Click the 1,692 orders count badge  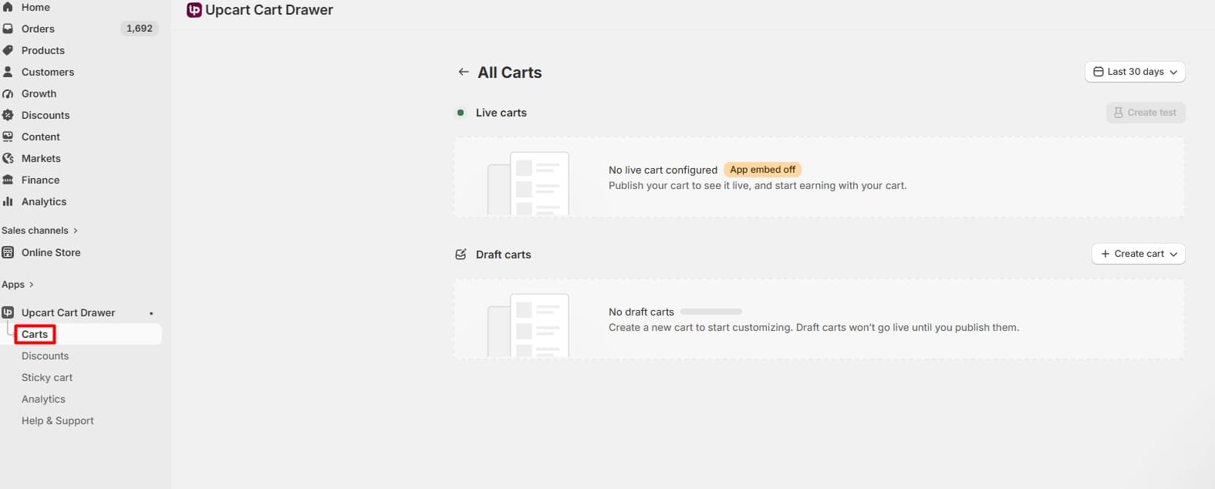pos(140,29)
